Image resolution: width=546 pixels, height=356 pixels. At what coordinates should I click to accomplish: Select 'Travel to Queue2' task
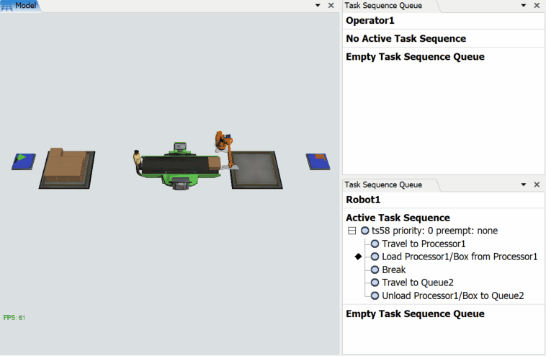point(417,282)
